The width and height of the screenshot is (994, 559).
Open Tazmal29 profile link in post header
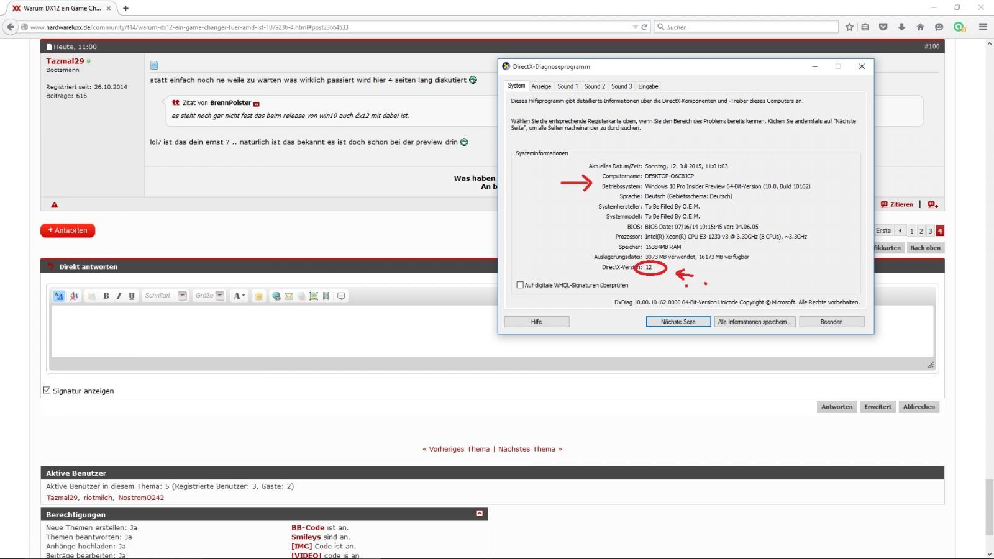(65, 61)
